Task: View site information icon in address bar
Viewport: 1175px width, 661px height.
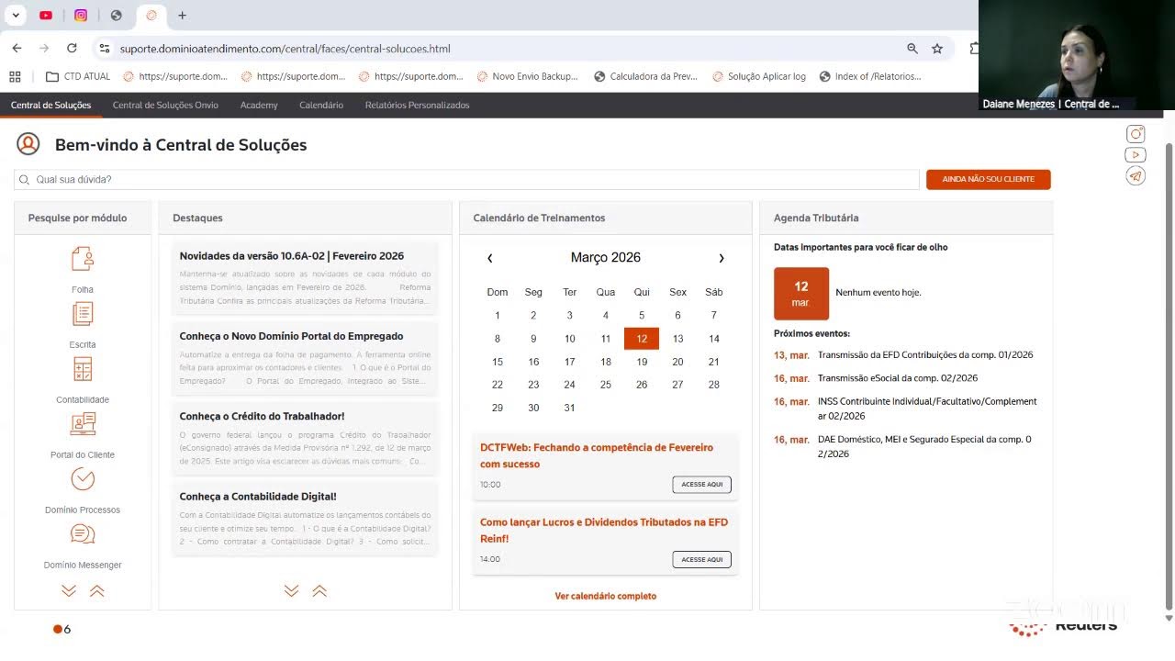Action: click(x=104, y=49)
